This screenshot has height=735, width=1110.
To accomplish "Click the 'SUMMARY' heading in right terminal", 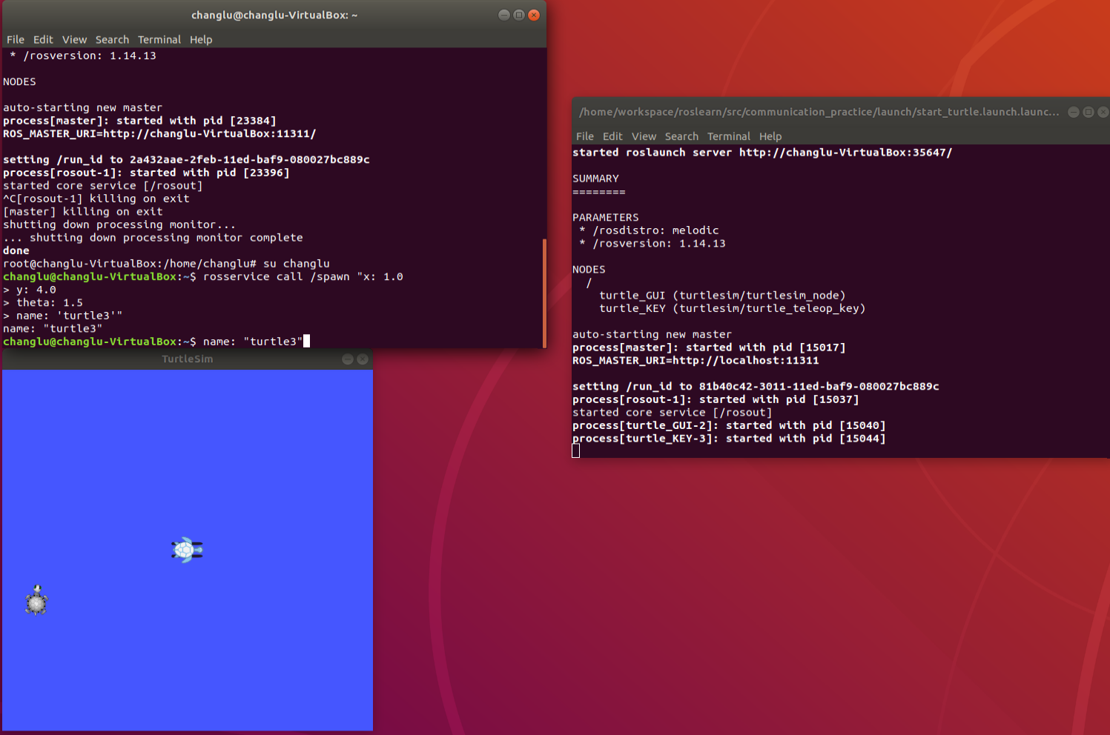I will click(595, 179).
